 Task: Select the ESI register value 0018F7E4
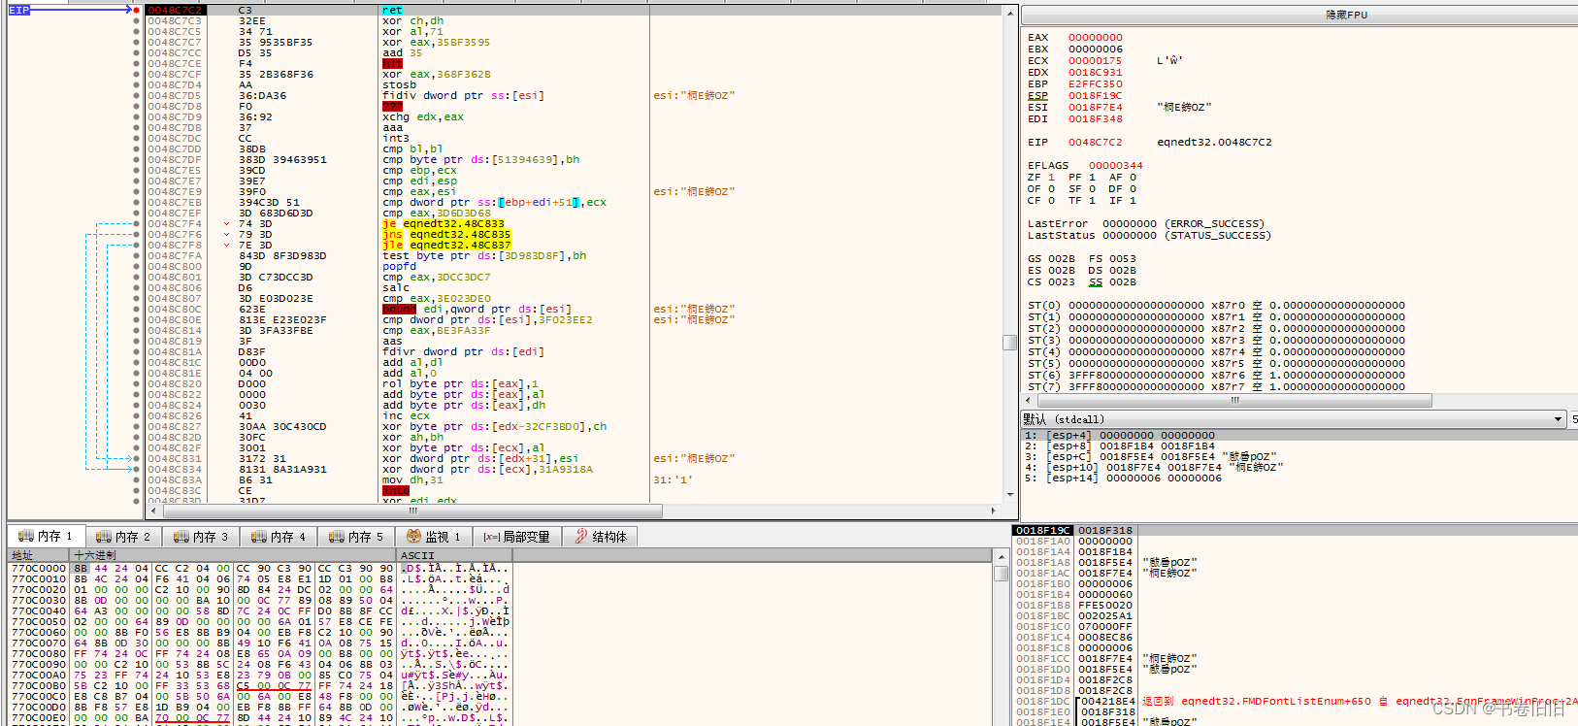tap(1096, 108)
